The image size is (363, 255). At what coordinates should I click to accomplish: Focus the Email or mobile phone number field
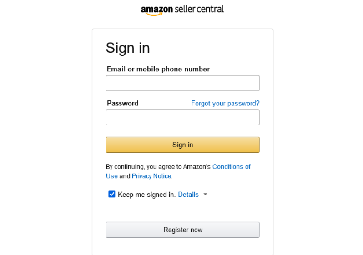182,83
